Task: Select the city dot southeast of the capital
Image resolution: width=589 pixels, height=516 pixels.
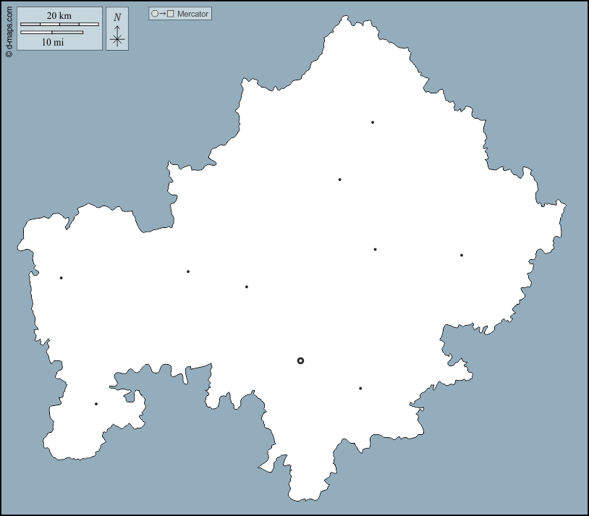Action: (360, 389)
